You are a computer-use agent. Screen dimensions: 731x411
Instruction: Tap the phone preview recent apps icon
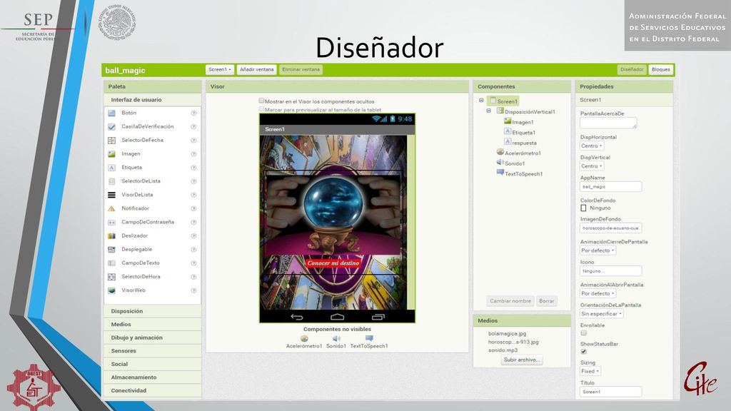coord(378,317)
